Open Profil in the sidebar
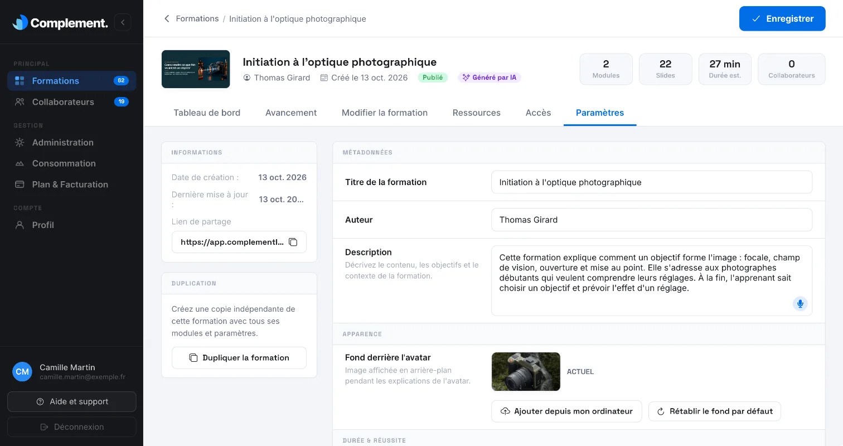 71,225
